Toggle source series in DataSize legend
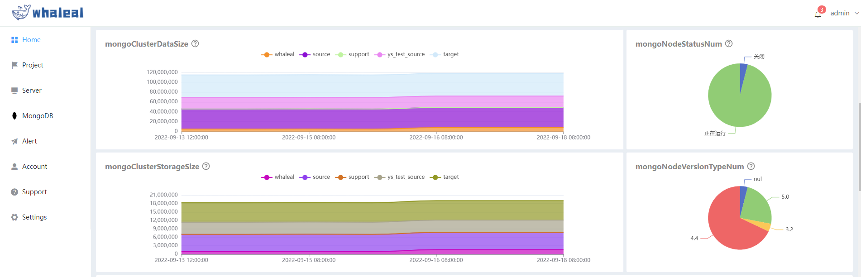The width and height of the screenshot is (861, 277). 315,54
